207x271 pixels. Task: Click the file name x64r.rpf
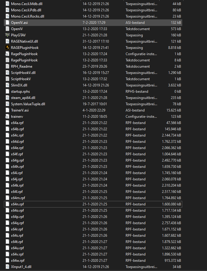(17, 229)
